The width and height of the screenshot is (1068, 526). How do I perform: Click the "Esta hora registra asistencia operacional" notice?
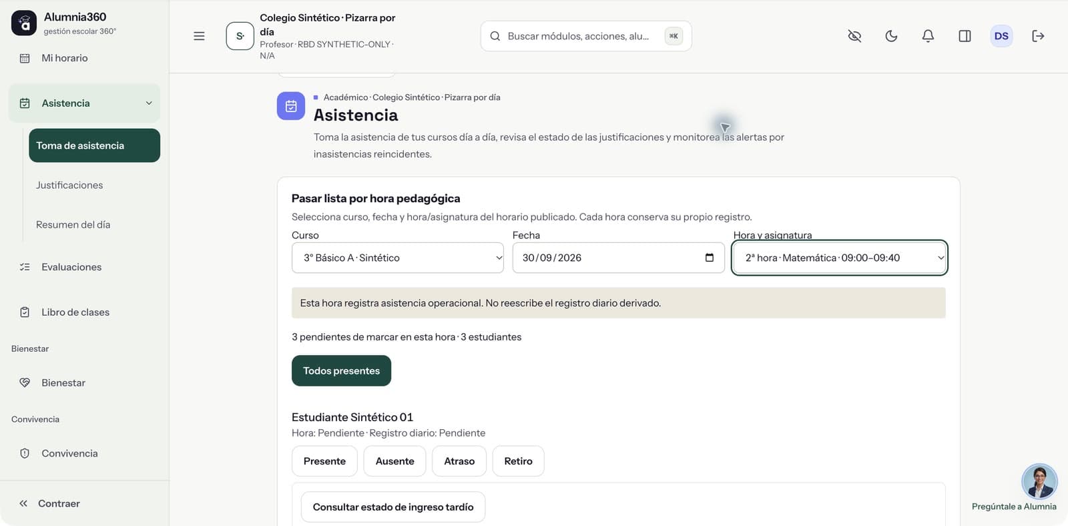[619, 303]
